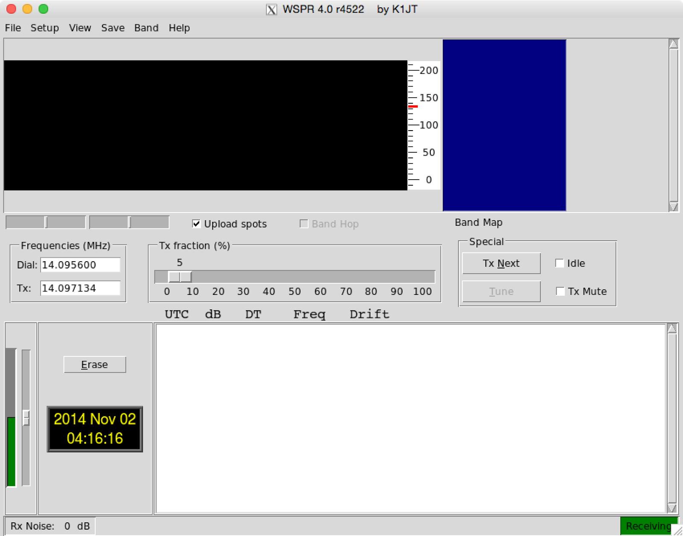This screenshot has height=536, width=683.
Task: Toggle the Band Hop checkbox
Action: [x=304, y=224]
